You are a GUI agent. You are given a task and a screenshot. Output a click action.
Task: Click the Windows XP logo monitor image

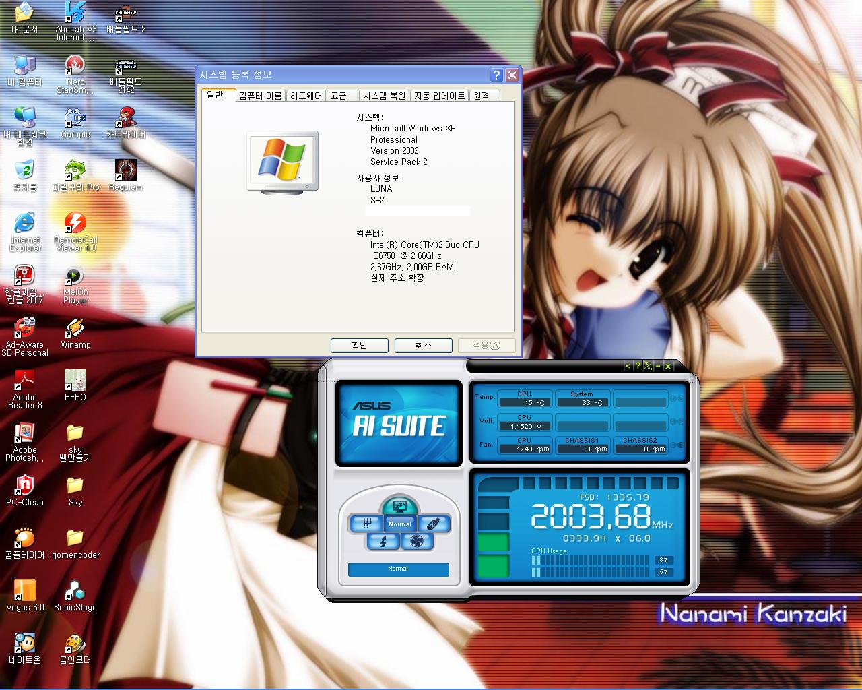[282, 163]
